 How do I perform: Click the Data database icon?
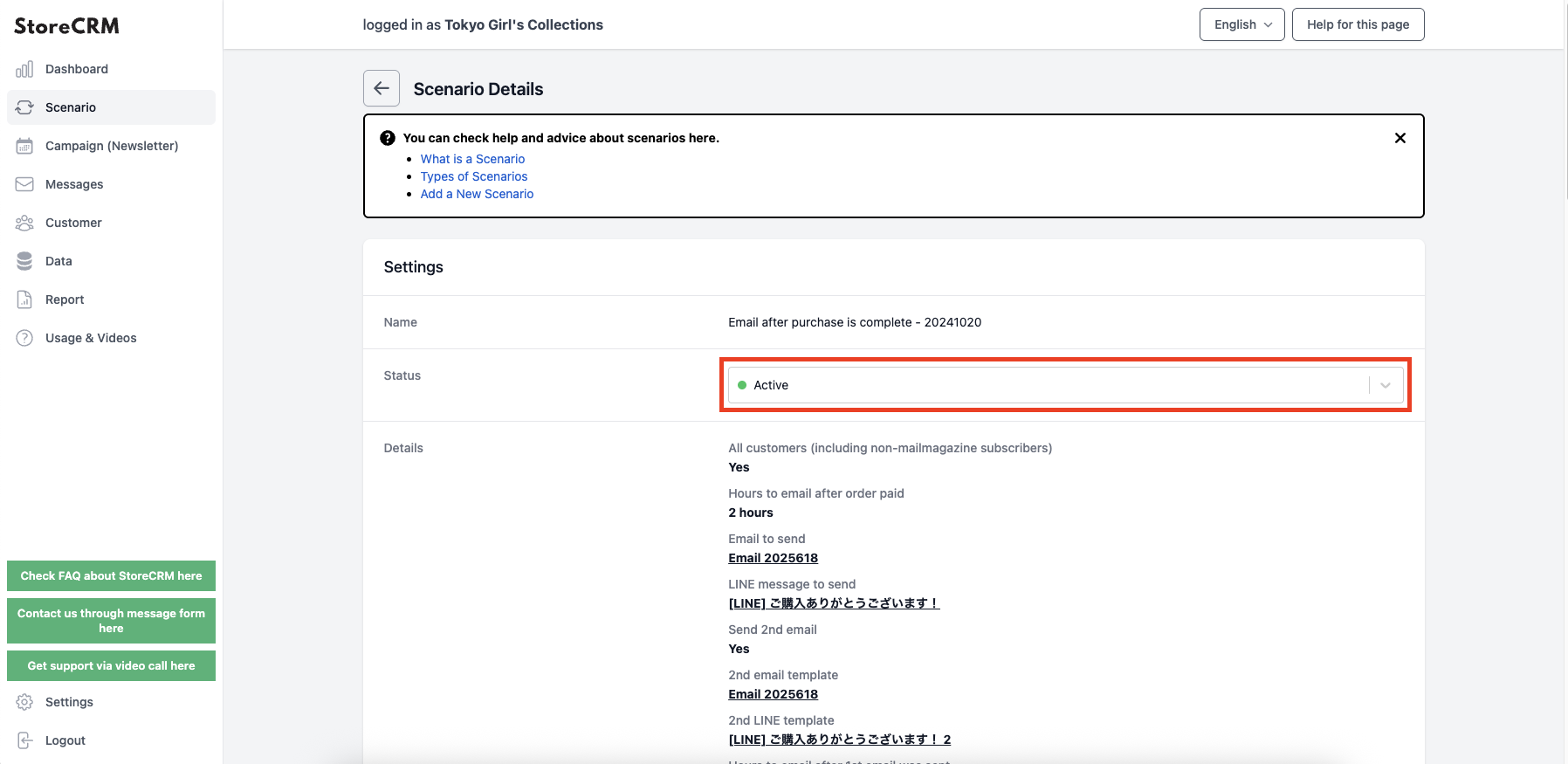24,261
